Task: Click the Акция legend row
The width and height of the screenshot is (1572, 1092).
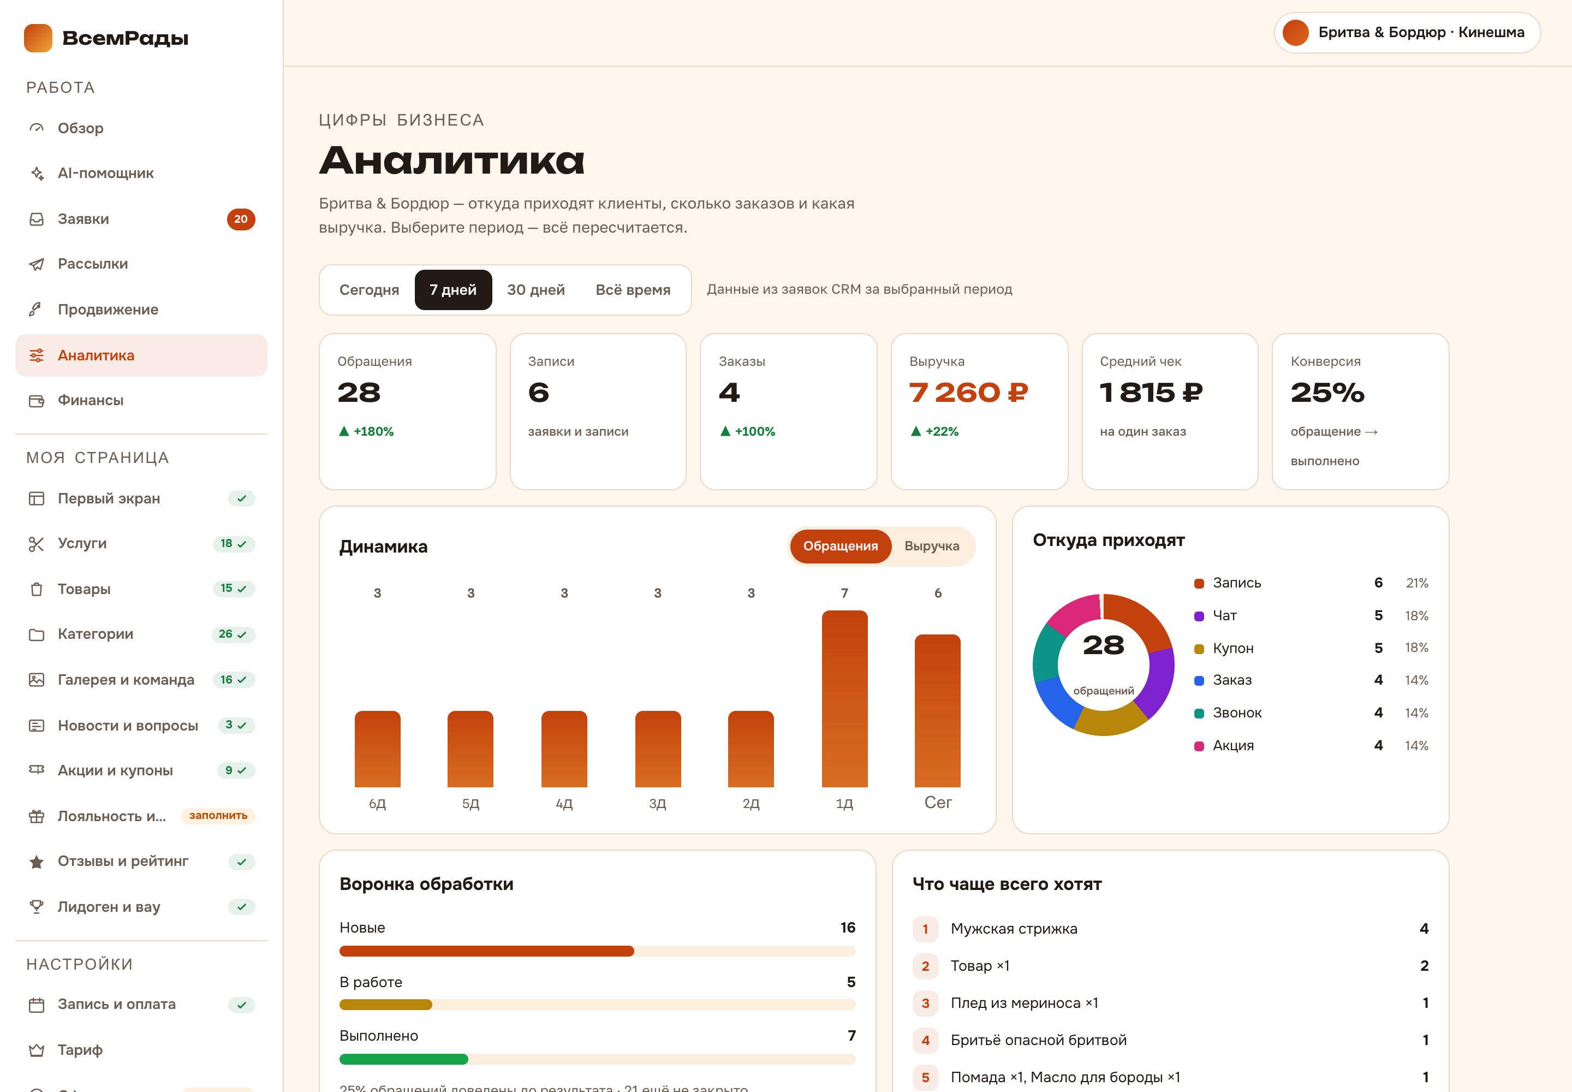Action: tap(1311, 746)
